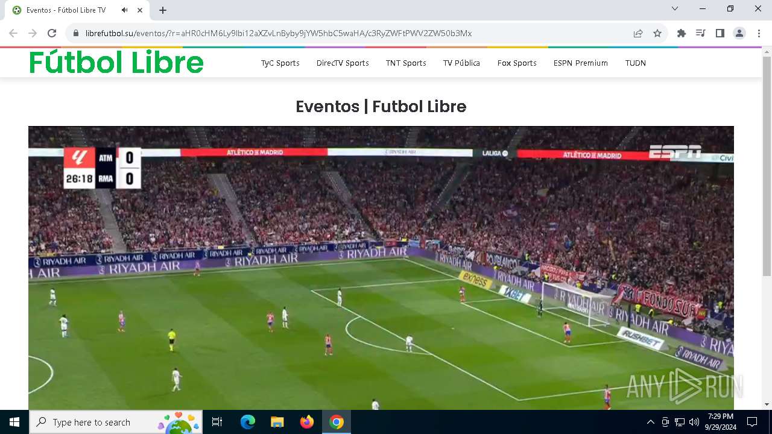Open media controls icon

(701, 33)
